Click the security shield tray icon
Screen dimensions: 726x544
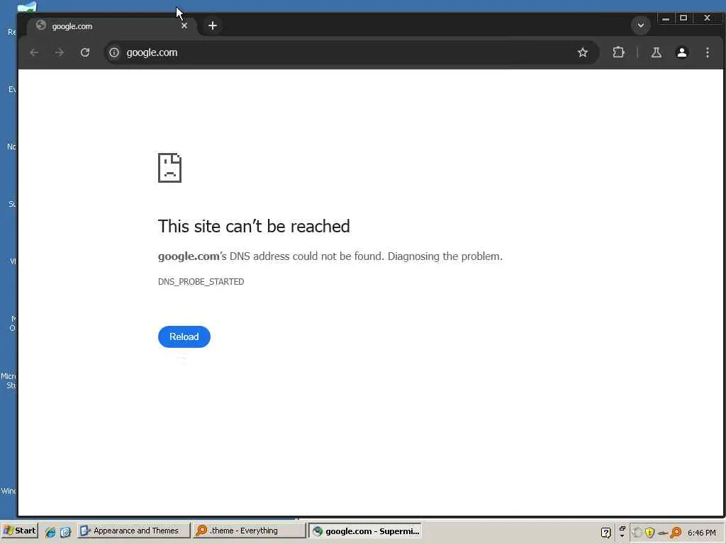[649, 533]
